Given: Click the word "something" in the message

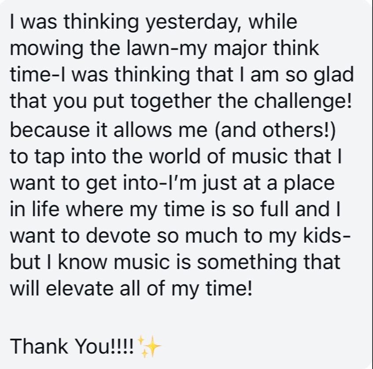Looking at the screenshot, I should pyautogui.click(x=247, y=262).
